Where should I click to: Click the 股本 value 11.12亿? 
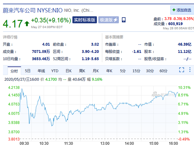[184, 52]
